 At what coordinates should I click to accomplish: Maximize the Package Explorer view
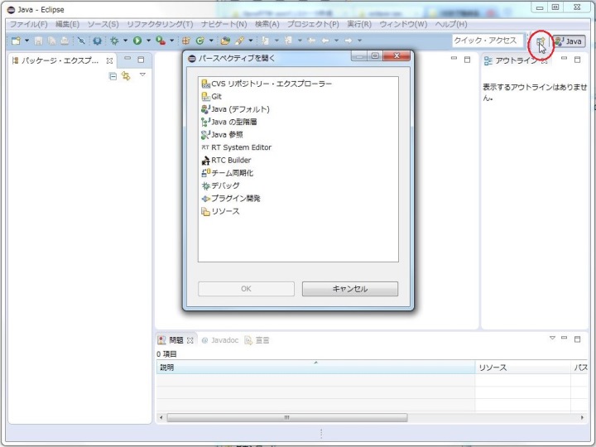tap(141, 60)
